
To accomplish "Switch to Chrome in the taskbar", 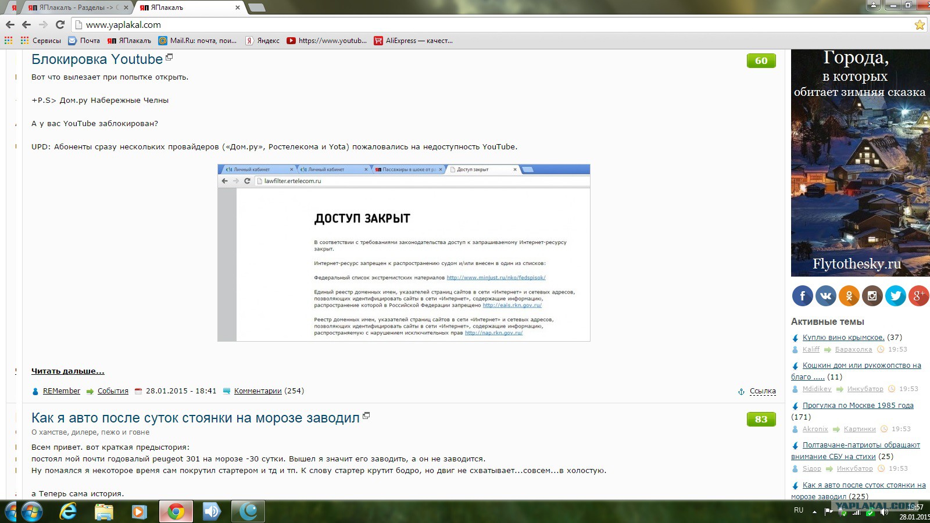I will [176, 511].
